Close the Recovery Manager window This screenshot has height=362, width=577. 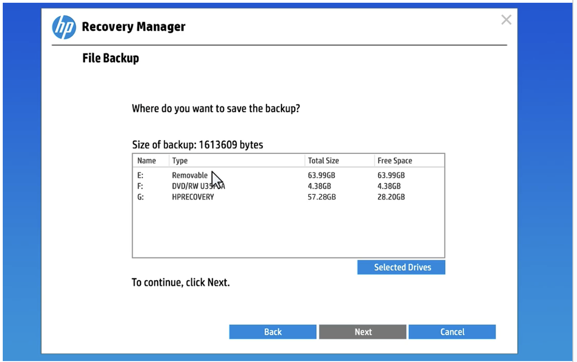point(506,20)
